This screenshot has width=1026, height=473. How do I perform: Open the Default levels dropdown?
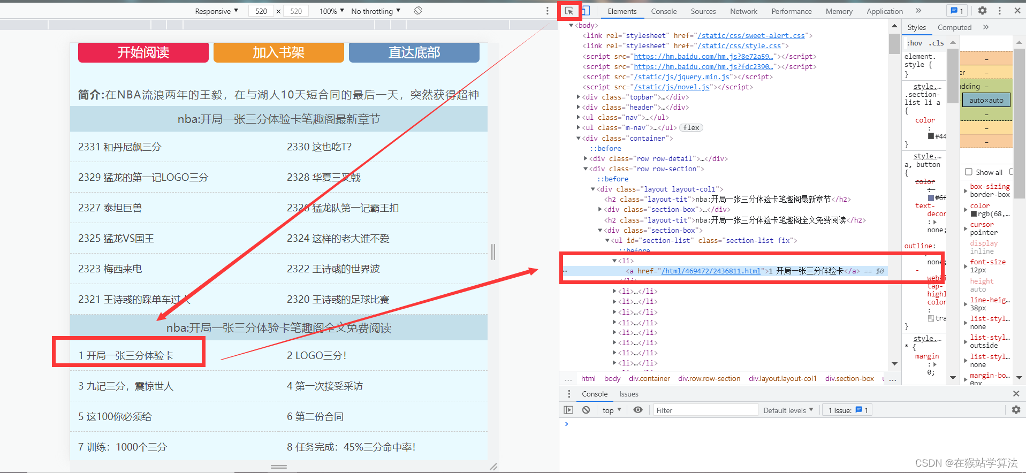pyautogui.click(x=788, y=410)
